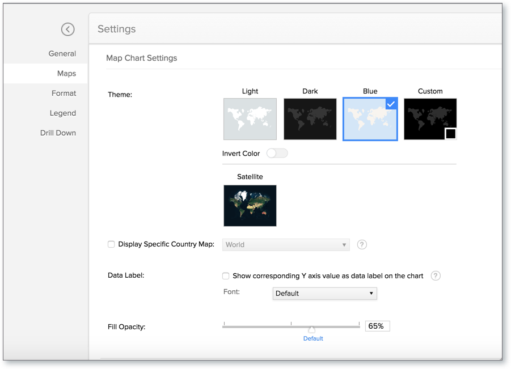The image size is (511, 369).
Task: Open help icon next to data label option
Action: (436, 276)
